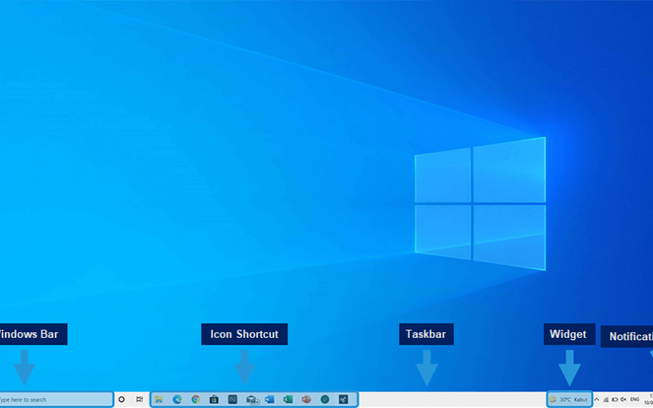Launch Google Chrome from the taskbar
Image resolution: width=653 pixels, height=408 pixels.
[196, 399]
